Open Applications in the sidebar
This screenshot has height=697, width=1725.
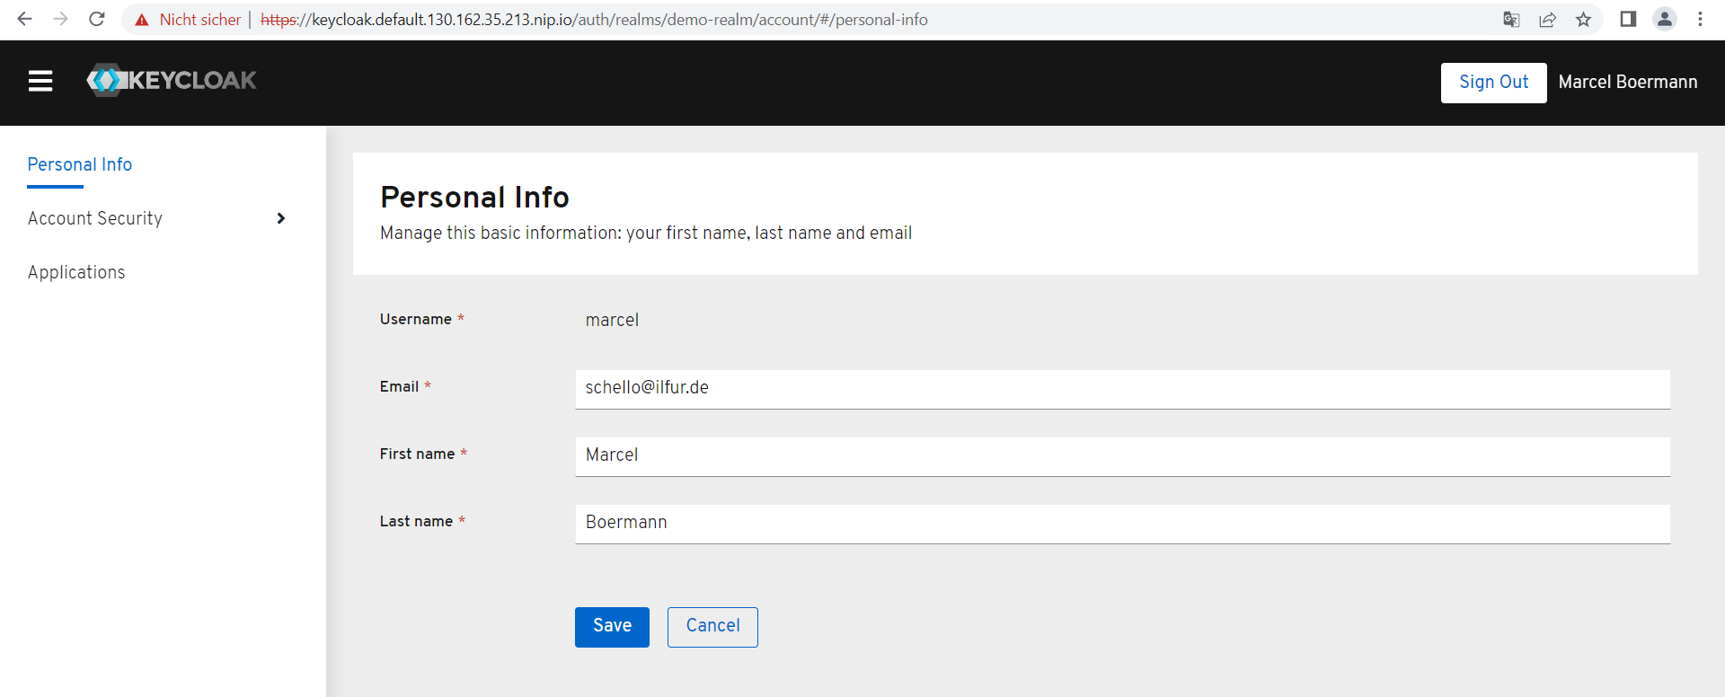pyautogui.click(x=76, y=272)
